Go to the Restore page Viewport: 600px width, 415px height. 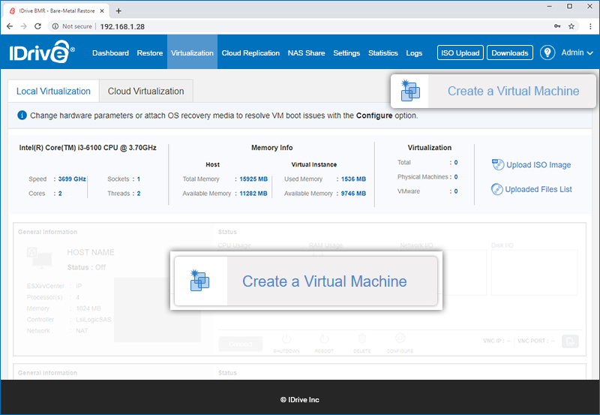[149, 53]
